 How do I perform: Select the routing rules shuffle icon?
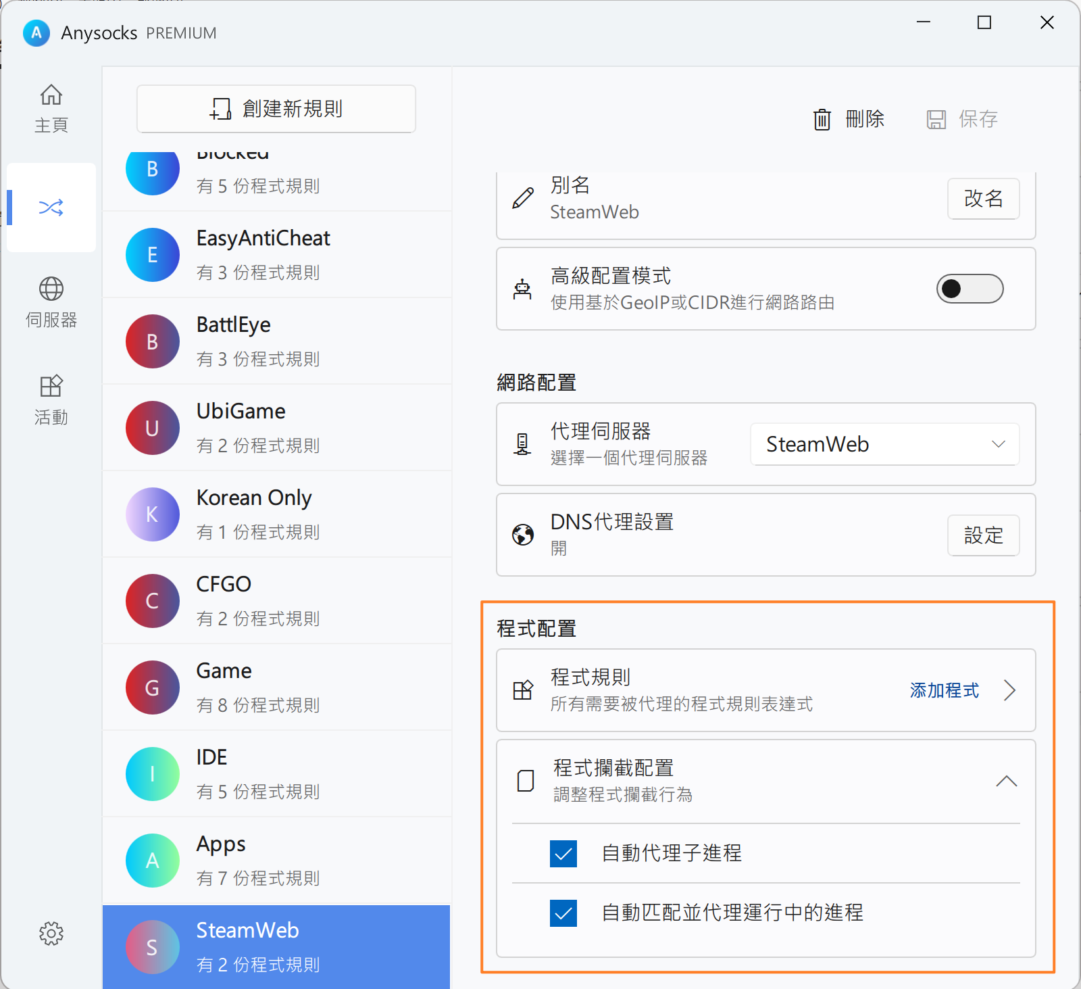(x=51, y=208)
